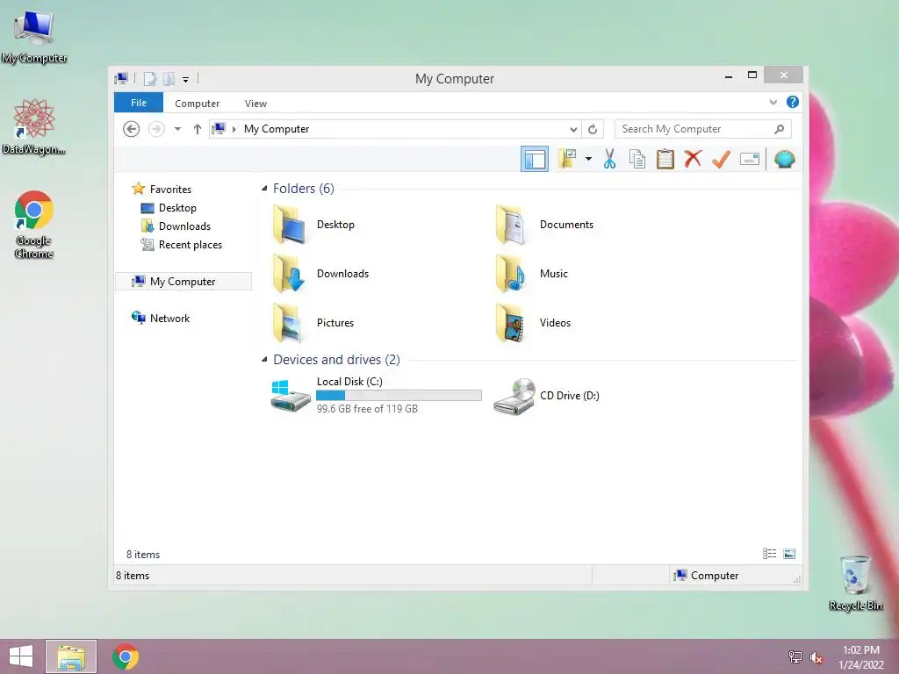Click the Paste clipboard icon
The width and height of the screenshot is (899, 674).
coord(665,159)
